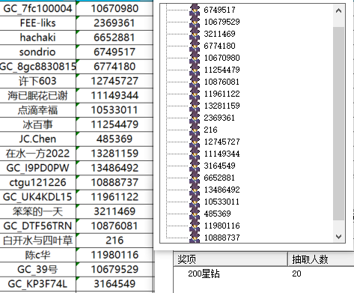Select spreadsheet cell 10670980
The height and width of the screenshot is (293, 354).
pos(115,9)
